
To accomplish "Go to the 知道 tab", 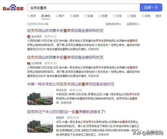I will point(89,16).
